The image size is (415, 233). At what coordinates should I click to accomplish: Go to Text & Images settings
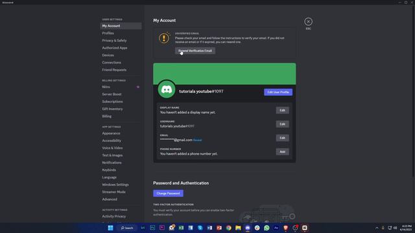121,155
